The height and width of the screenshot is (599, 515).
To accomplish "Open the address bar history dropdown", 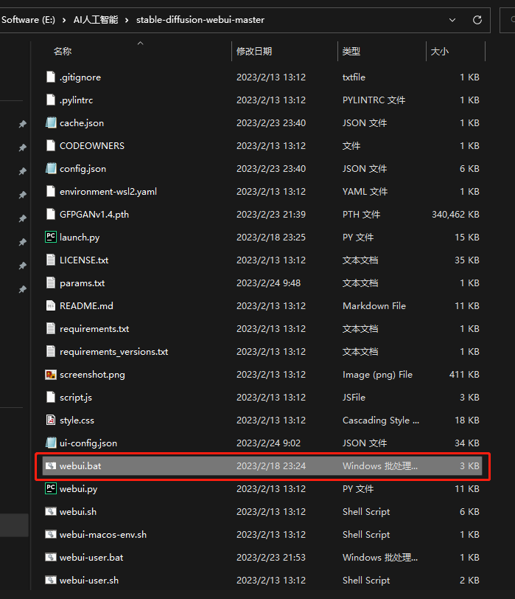I will (452, 20).
